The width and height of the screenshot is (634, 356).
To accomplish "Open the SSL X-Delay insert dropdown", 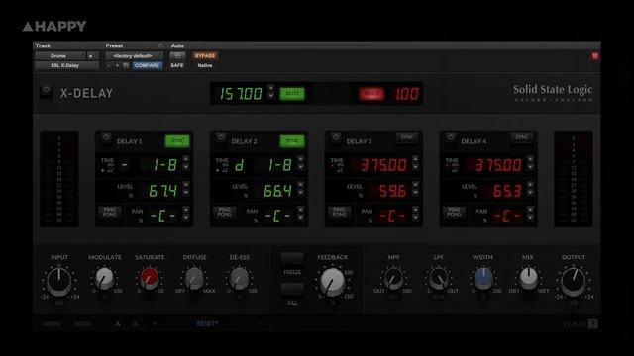I will coord(66,65).
